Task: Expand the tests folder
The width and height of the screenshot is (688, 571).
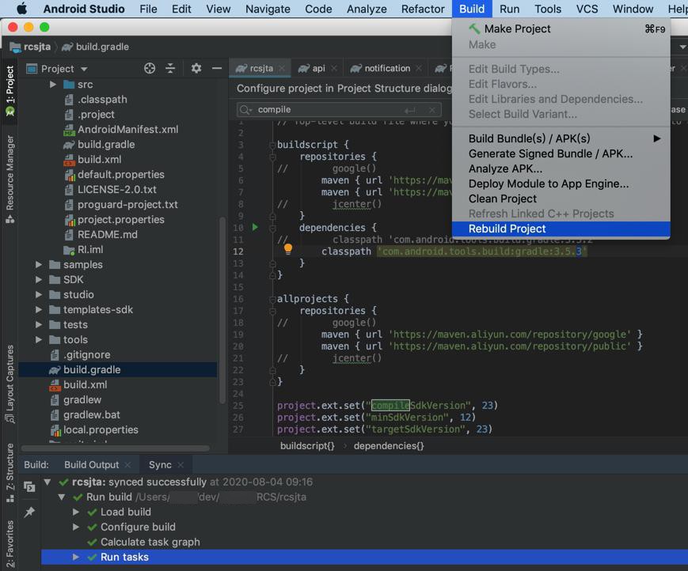Action: 39,325
